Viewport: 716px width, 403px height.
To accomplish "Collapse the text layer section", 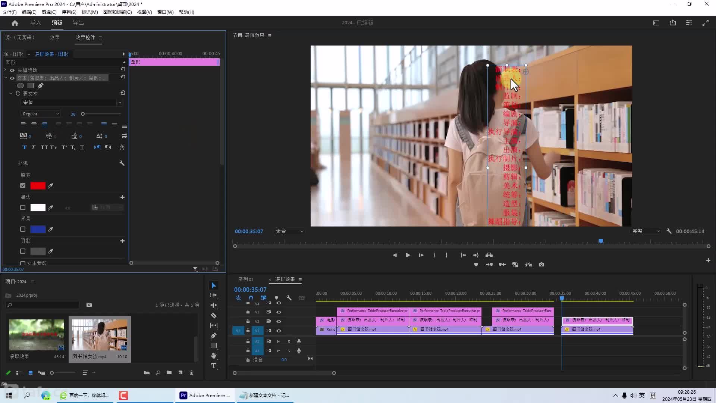I will pyautogui.click(x=6, y=78).
